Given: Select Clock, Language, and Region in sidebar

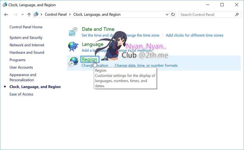Looking at the screenshot, I should pos(35,87).
